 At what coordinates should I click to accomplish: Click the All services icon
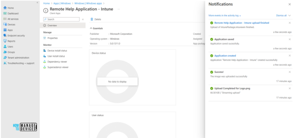pos(5,19)
